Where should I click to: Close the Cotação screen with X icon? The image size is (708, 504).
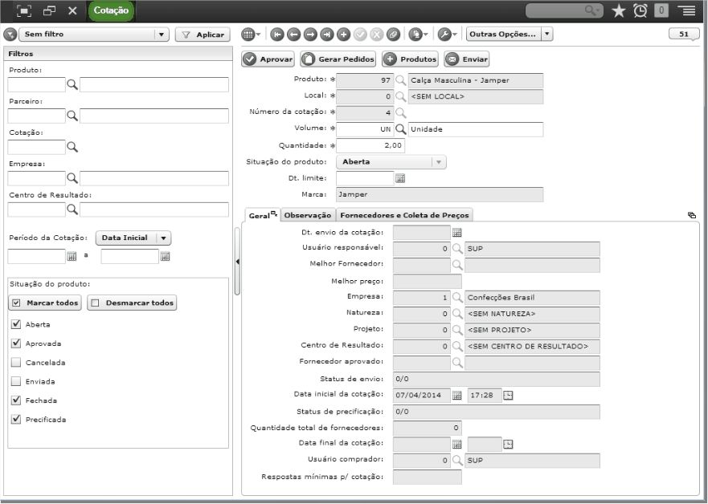72,10
